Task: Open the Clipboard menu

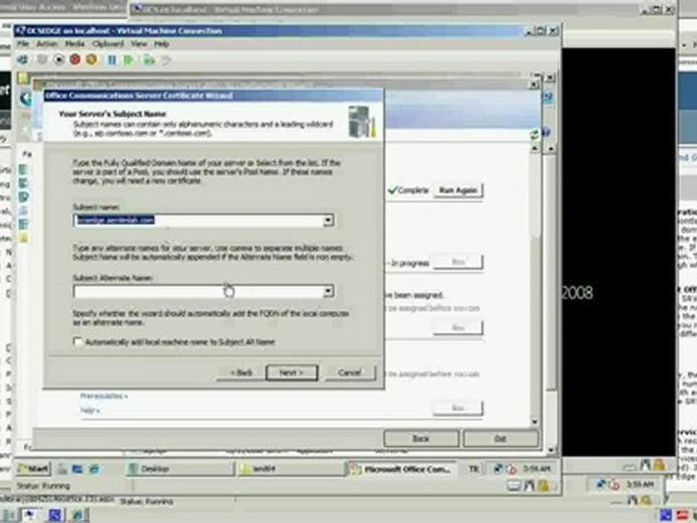Action: [x=108, y=44]
